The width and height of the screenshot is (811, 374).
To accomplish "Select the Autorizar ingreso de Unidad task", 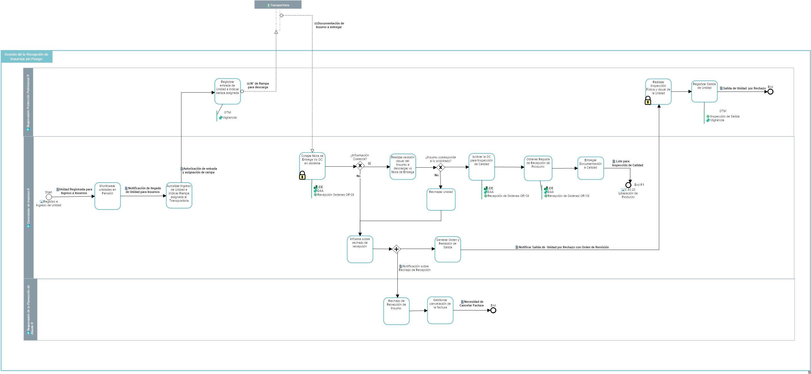I will click(179, 196).
